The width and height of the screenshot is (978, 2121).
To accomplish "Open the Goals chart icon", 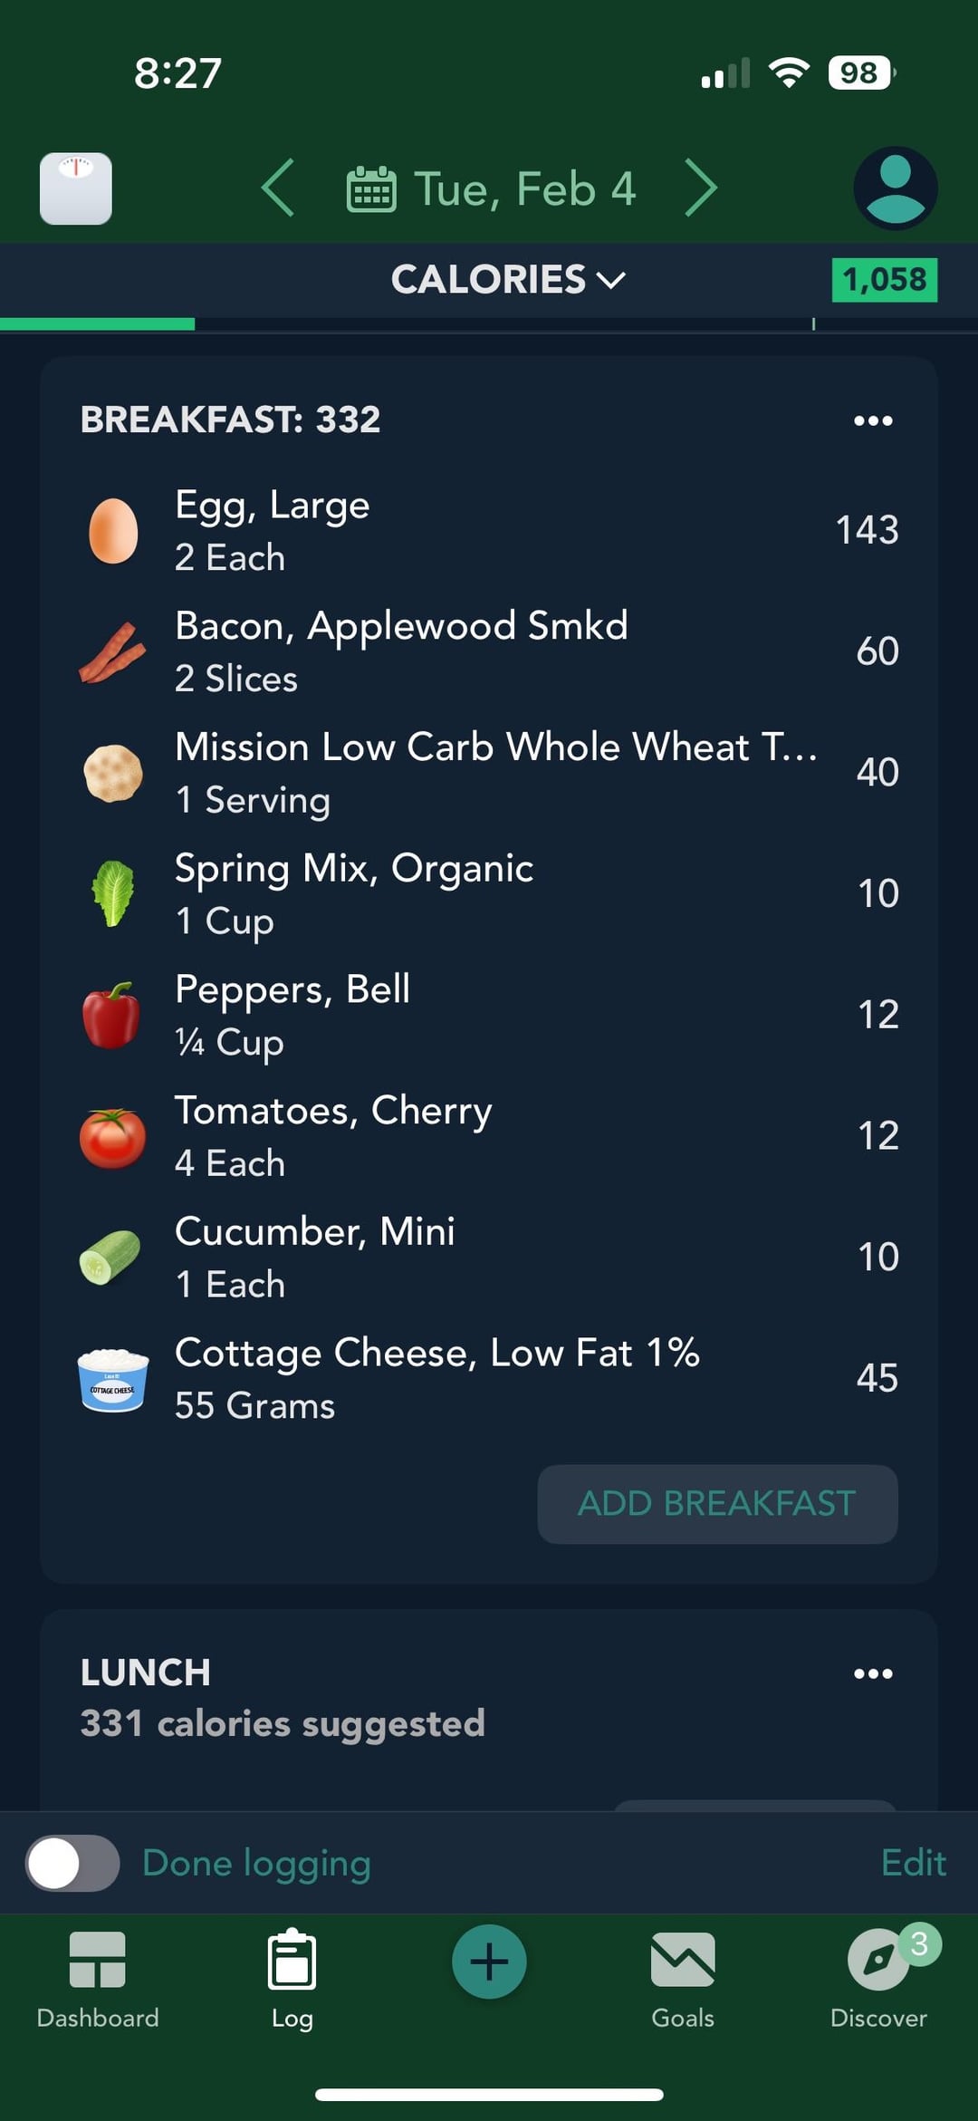I will coord(683,1960).
